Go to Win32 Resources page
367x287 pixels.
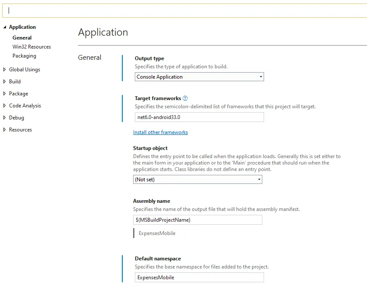pos(31,47)
